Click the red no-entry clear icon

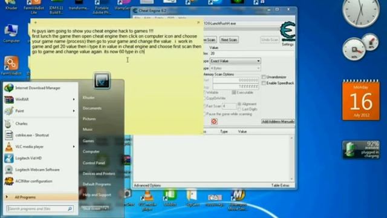pos(214,121)
